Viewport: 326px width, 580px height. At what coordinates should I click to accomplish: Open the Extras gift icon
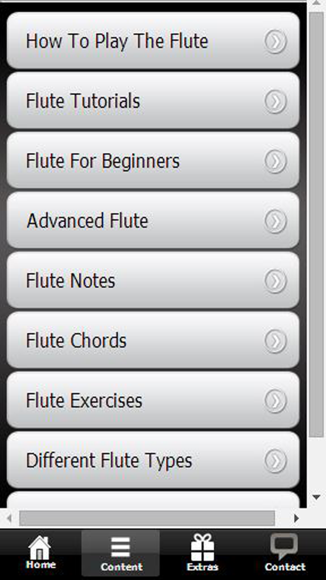click(x=202, y=548)
